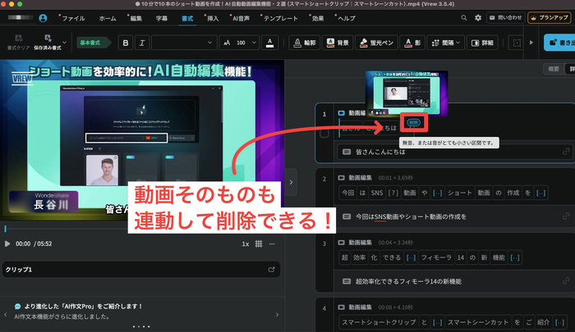The image size is (575, 332).
Task: Apply the 背景 background tool
Action: [x=338, y=43]
